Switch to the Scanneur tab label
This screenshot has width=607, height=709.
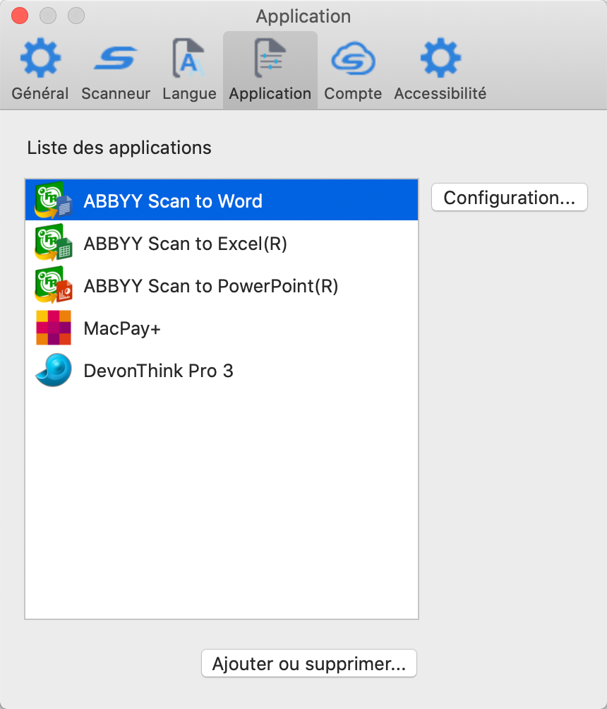[116, 94]
